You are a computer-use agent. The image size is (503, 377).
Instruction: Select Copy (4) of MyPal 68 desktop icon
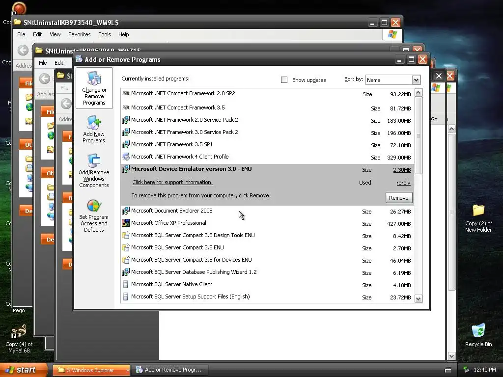tap(19, 339)
